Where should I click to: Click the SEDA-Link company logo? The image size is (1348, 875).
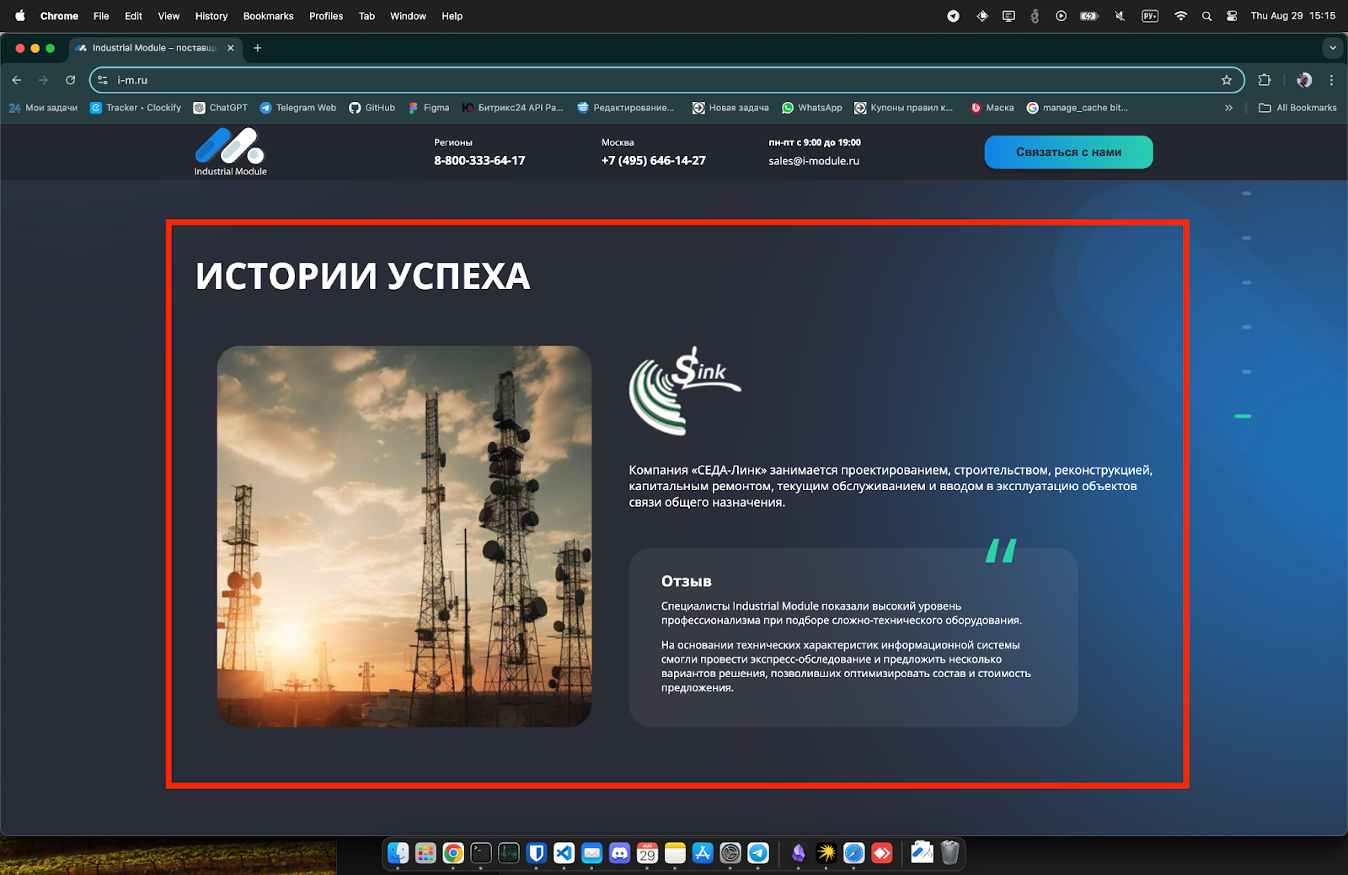tap(685, 391)
